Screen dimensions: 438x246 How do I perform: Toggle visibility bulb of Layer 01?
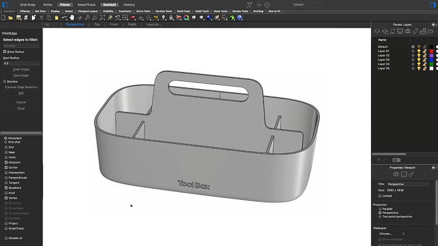[419, 51]
